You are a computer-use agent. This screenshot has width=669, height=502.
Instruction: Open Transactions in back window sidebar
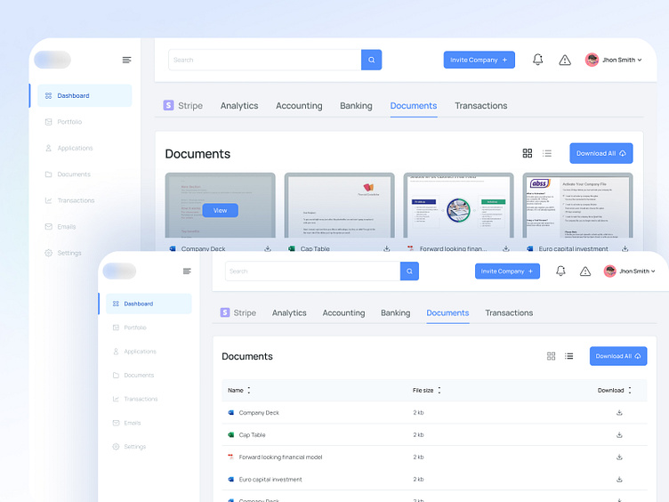point(70,200)
